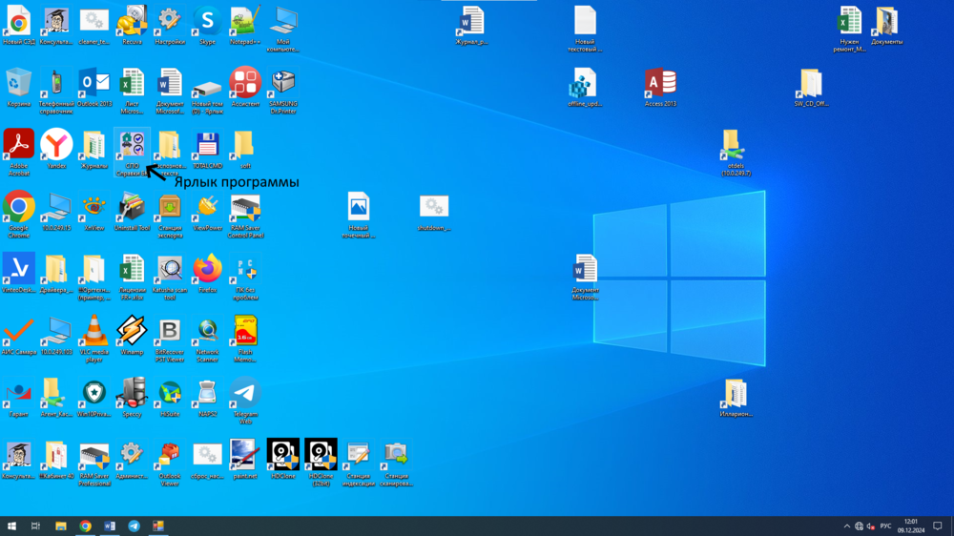Launch Telegram Web from the desktop
This screenshot has width=954, height=536.
pyautogui.click(x=245, y=402)
